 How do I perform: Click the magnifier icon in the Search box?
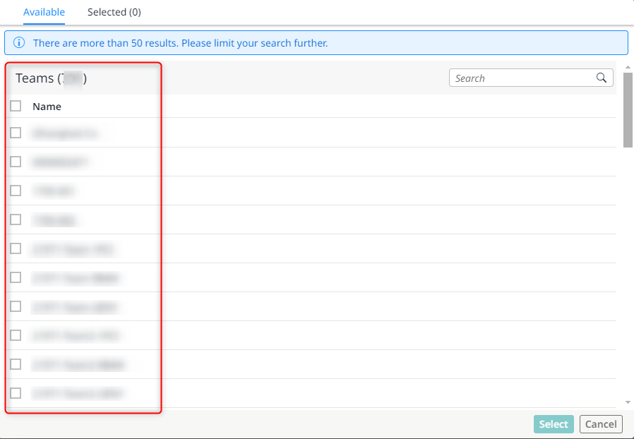pyautogui.click(x=602, y=78)
